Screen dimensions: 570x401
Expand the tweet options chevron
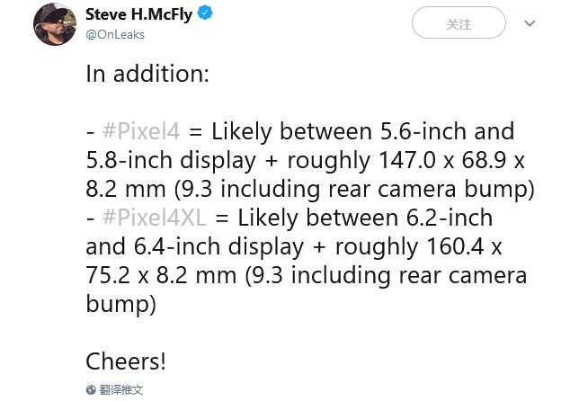point(530,24)
